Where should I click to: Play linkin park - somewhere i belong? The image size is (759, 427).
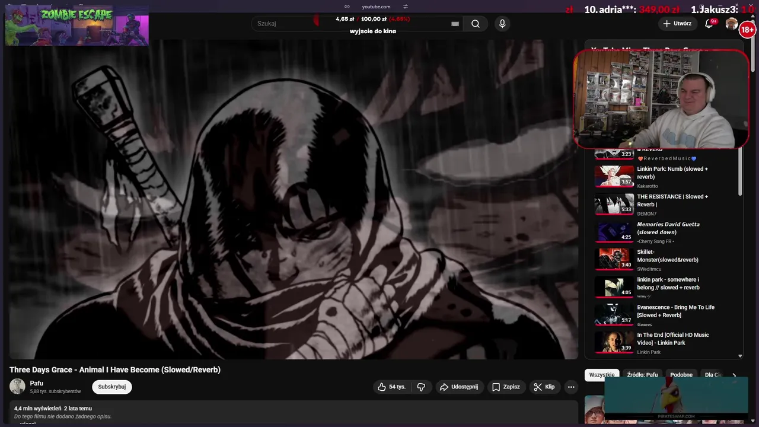668,283
